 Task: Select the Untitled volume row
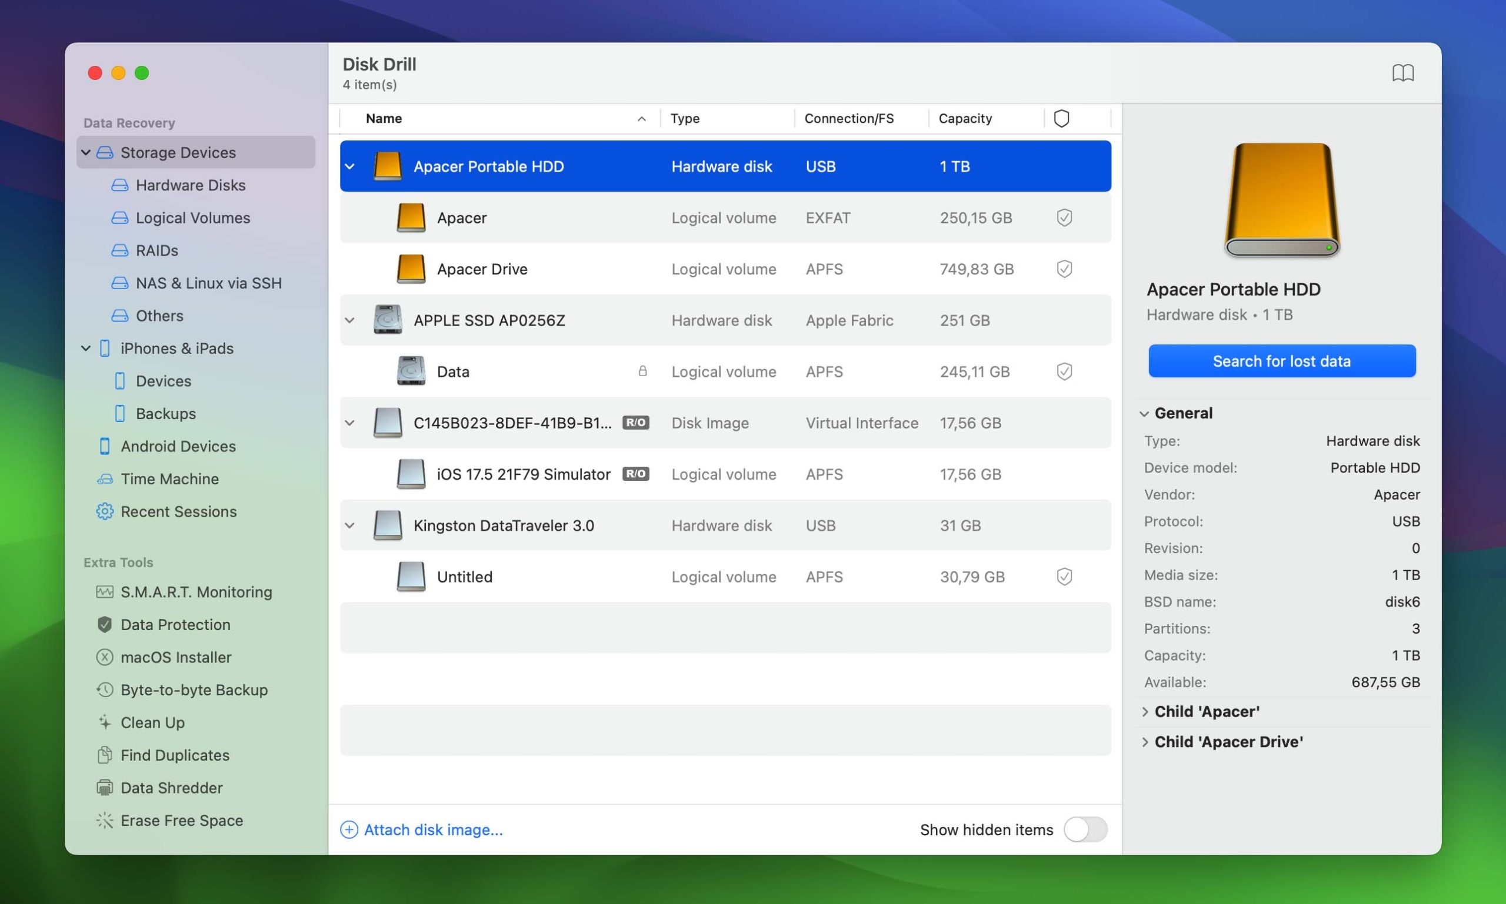coord(725,576)
